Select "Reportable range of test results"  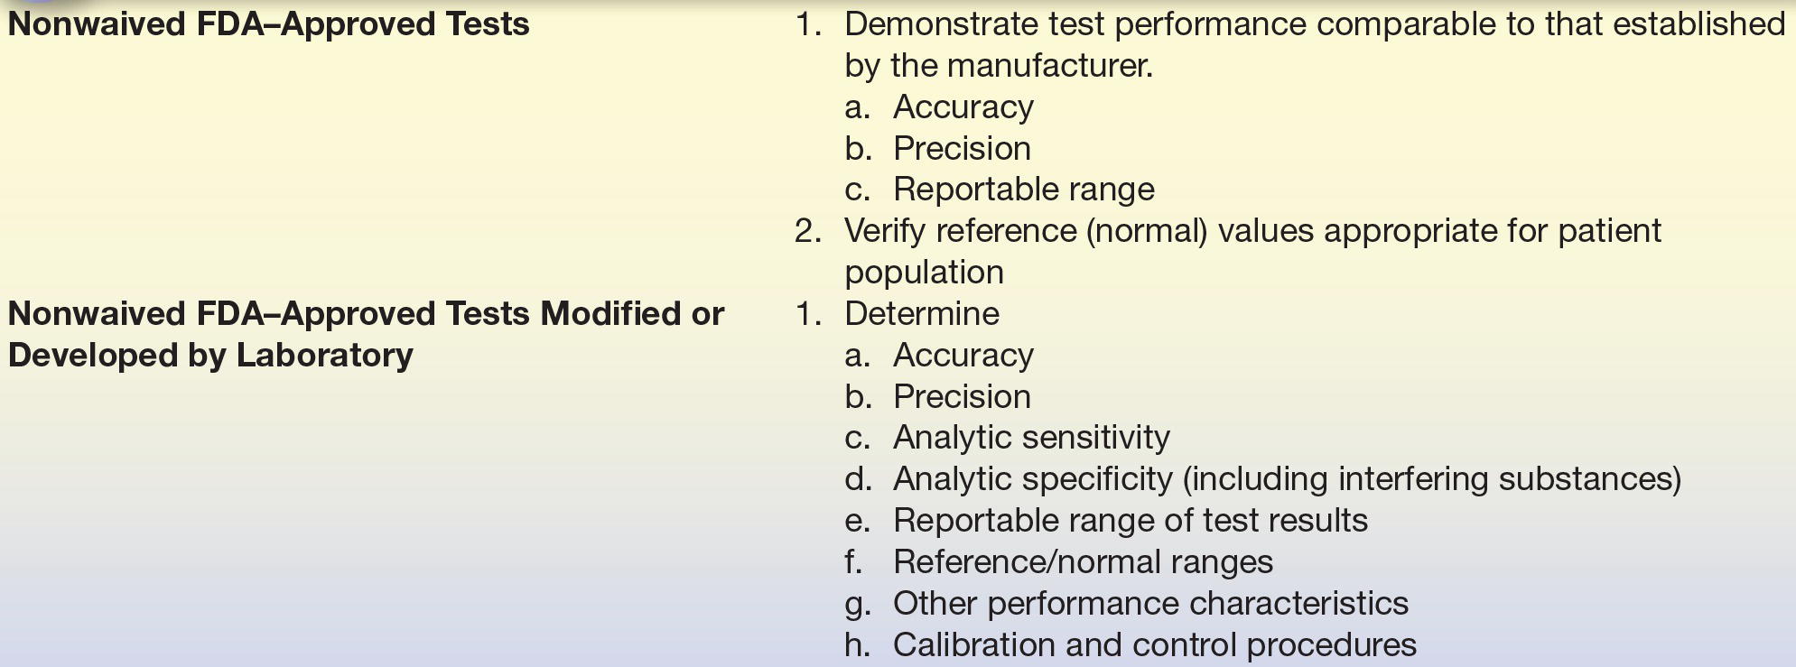[x=1130, y=521]
